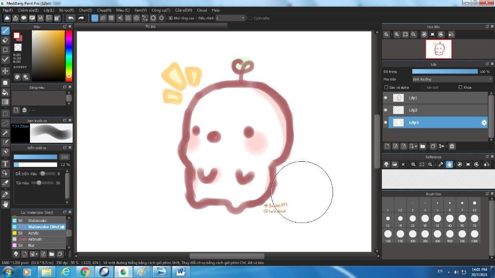Screen dimensions: 495x278
Task: Open the Cloud menu
Action: [x=202, y=10]
